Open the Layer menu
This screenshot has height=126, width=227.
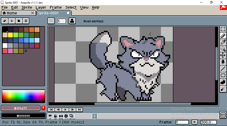(41, 7)
